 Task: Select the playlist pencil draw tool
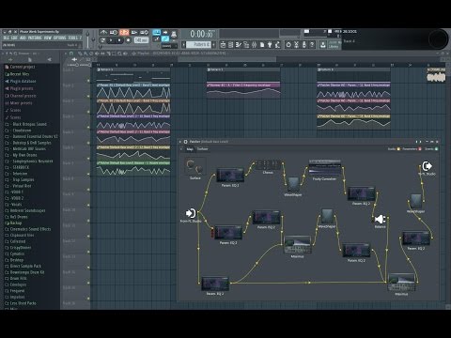(x=80, y=54)
